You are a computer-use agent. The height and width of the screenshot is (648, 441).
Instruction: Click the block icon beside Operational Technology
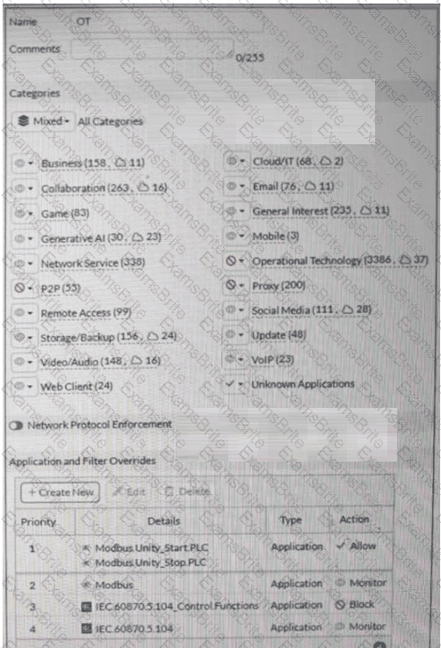(x=231, y=261)
